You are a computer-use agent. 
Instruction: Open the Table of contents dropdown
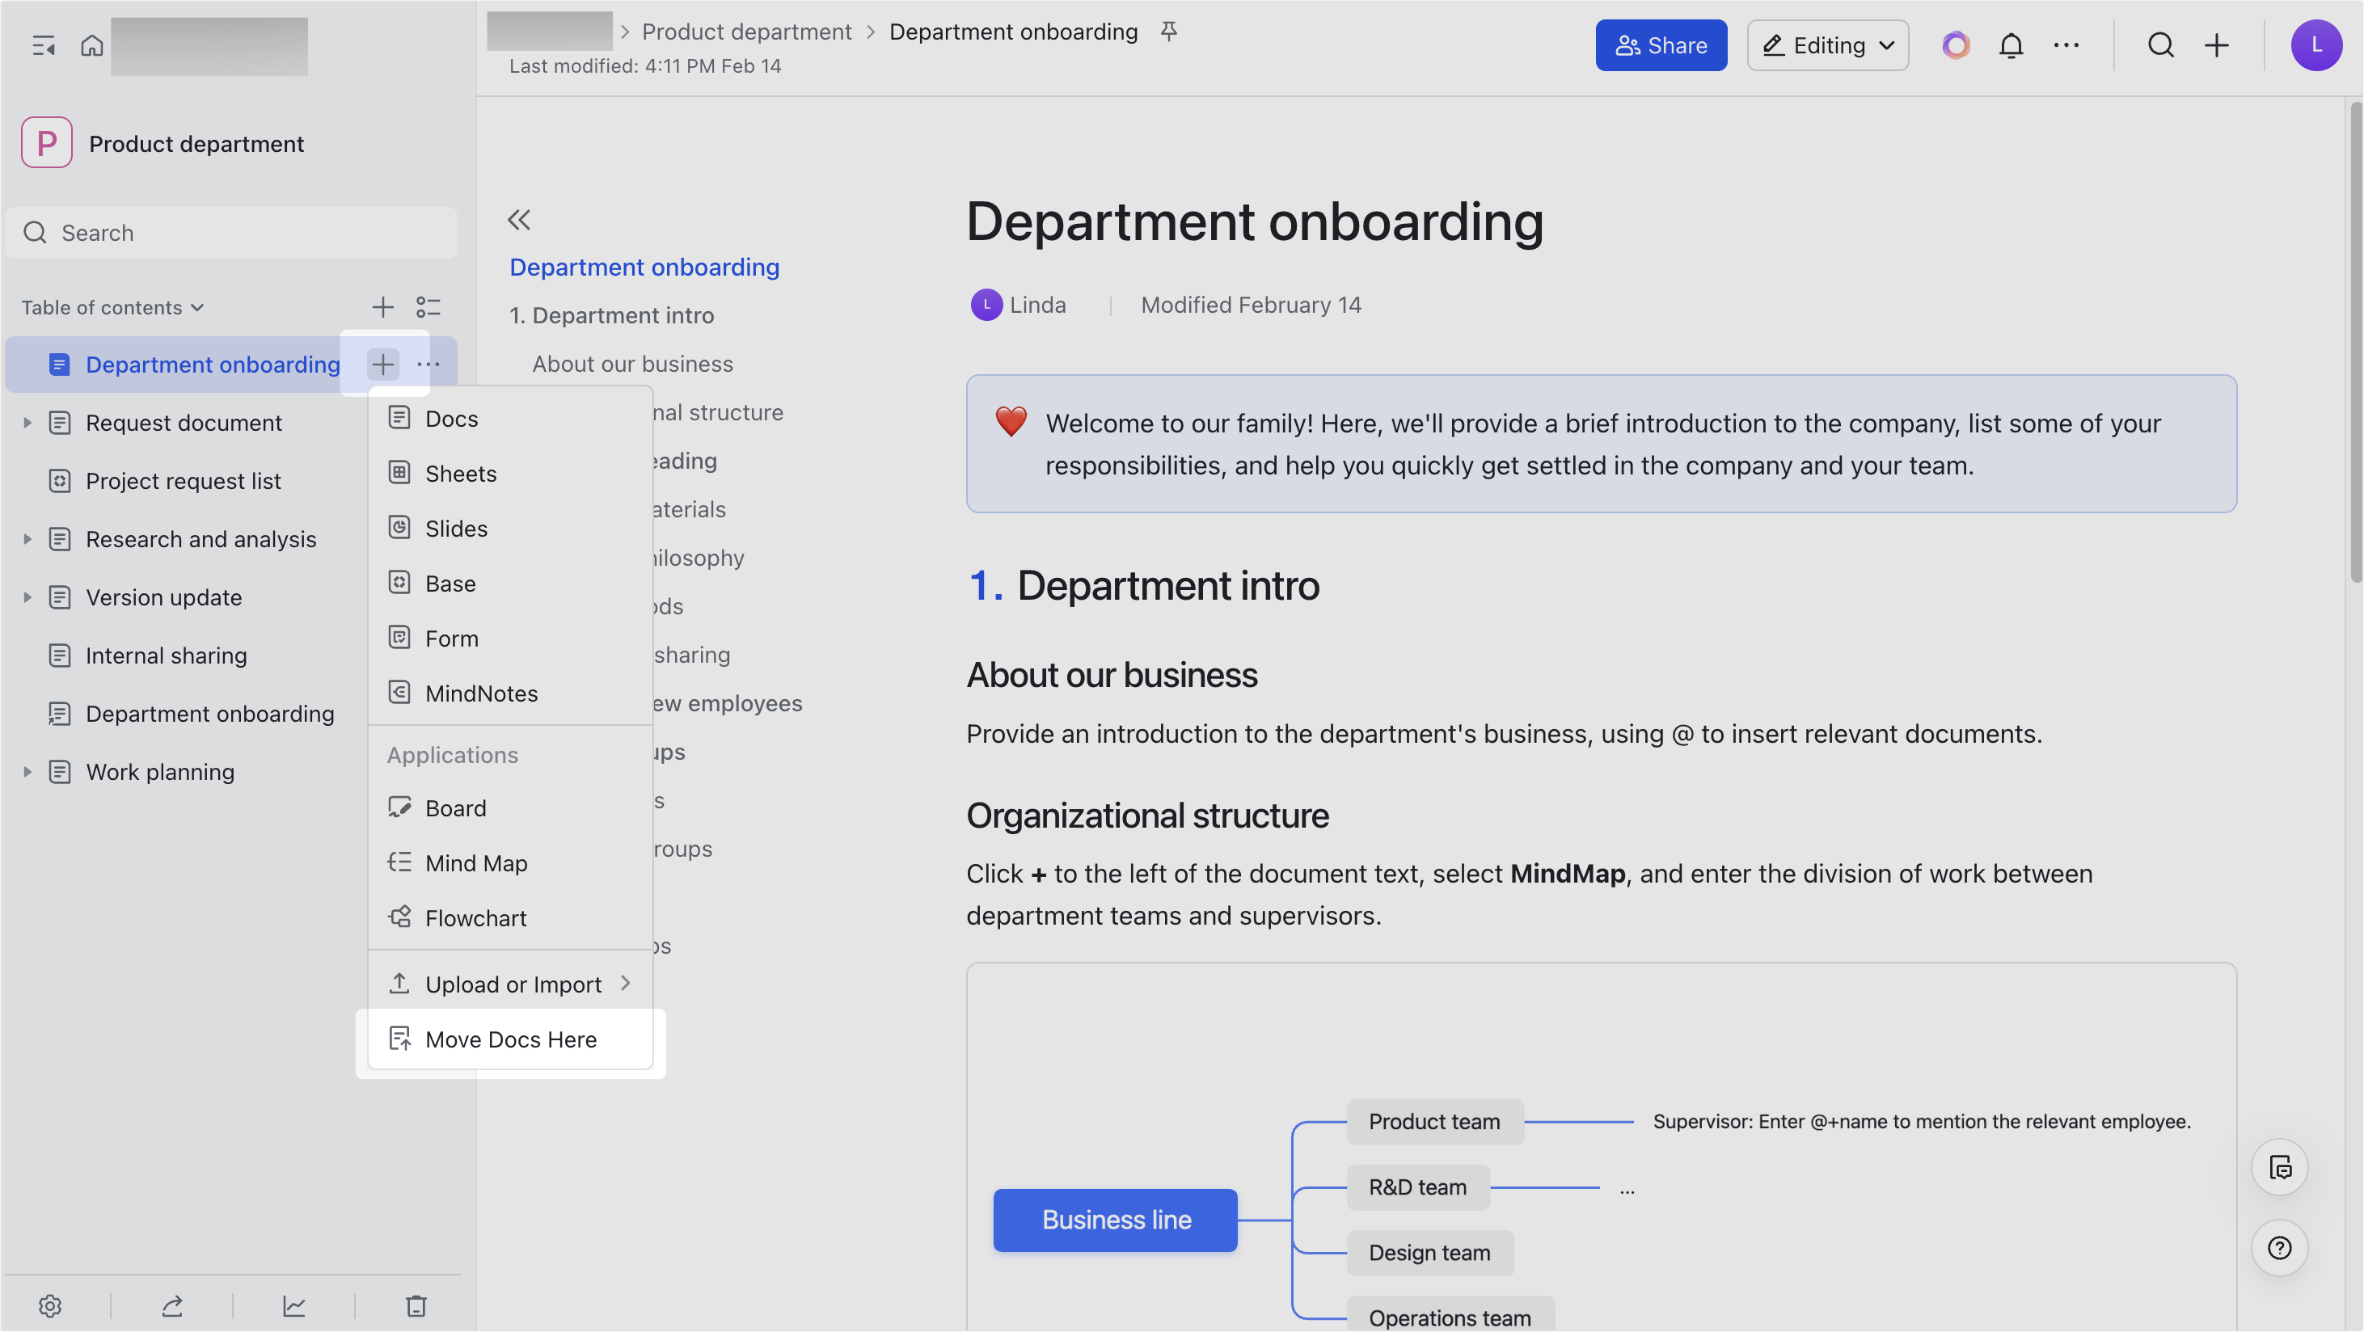pos(113,307)
